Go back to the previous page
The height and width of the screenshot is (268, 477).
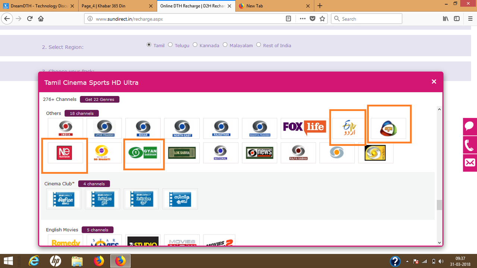7,19
